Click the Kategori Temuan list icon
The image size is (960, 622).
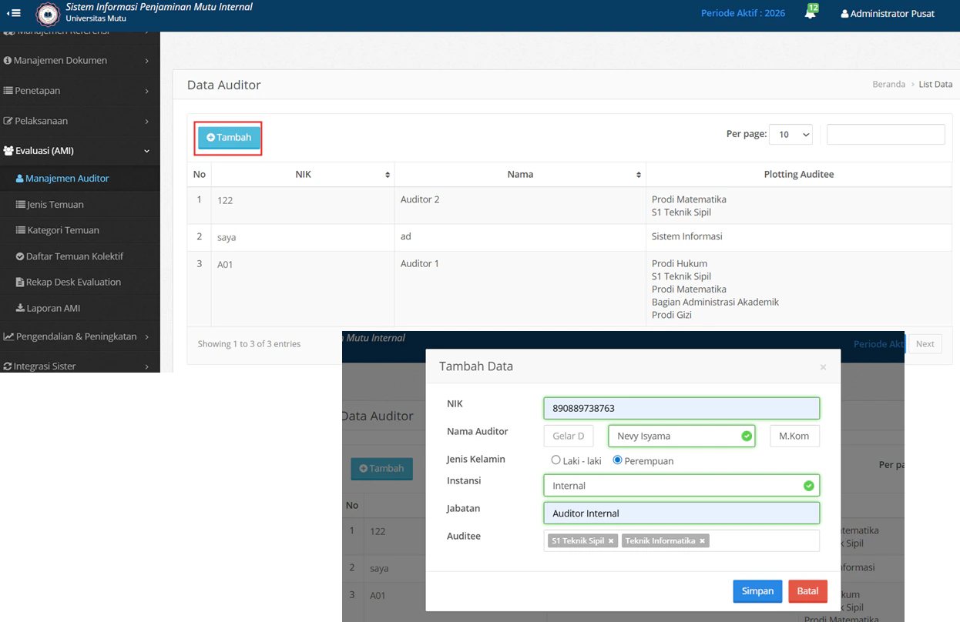click(x=21, y=230)
